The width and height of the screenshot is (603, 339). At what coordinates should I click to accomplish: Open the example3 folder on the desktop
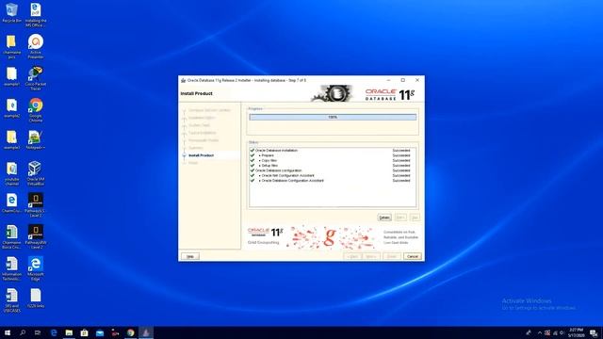click(11, 139)
